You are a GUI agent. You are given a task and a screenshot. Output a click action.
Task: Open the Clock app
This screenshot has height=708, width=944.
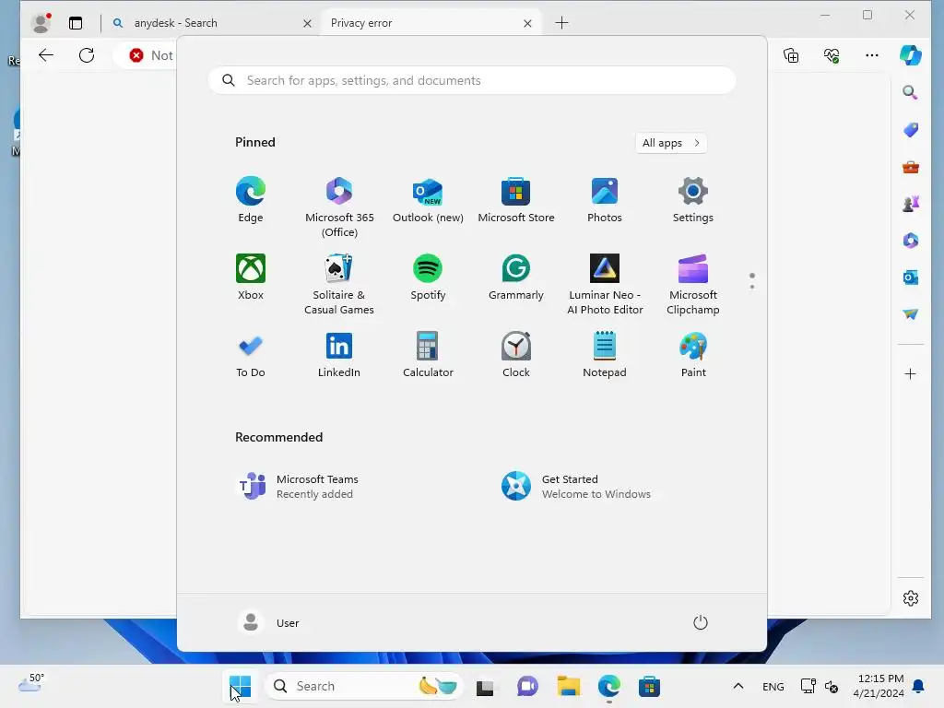click(516, 355)
